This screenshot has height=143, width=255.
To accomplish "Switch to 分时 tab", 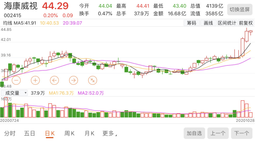I will pyautogui.click(x=10, y=133).
